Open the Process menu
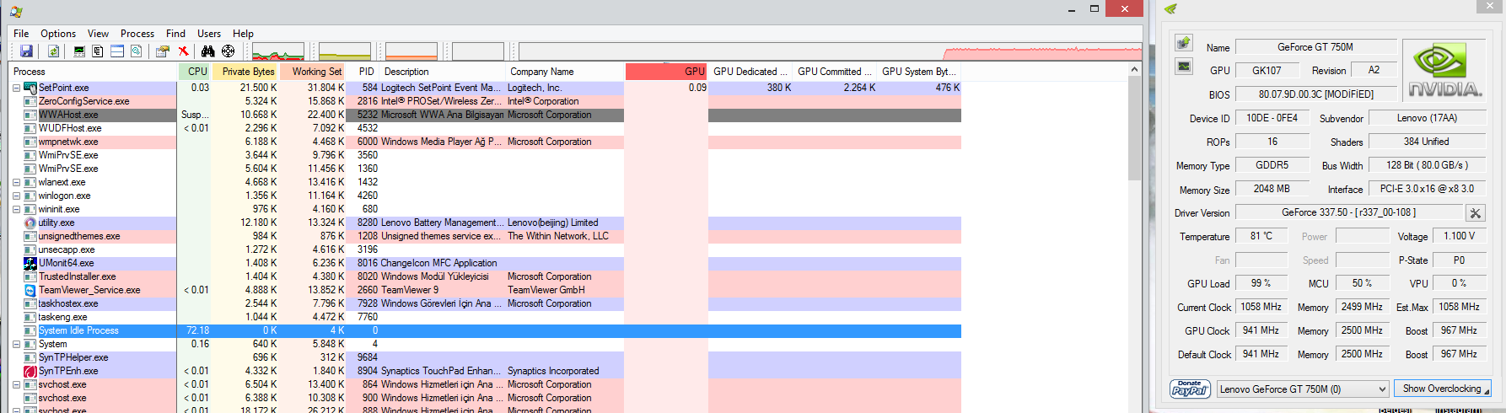 (137, 34)
